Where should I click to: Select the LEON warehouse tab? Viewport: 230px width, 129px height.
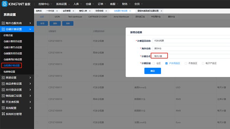57,17
